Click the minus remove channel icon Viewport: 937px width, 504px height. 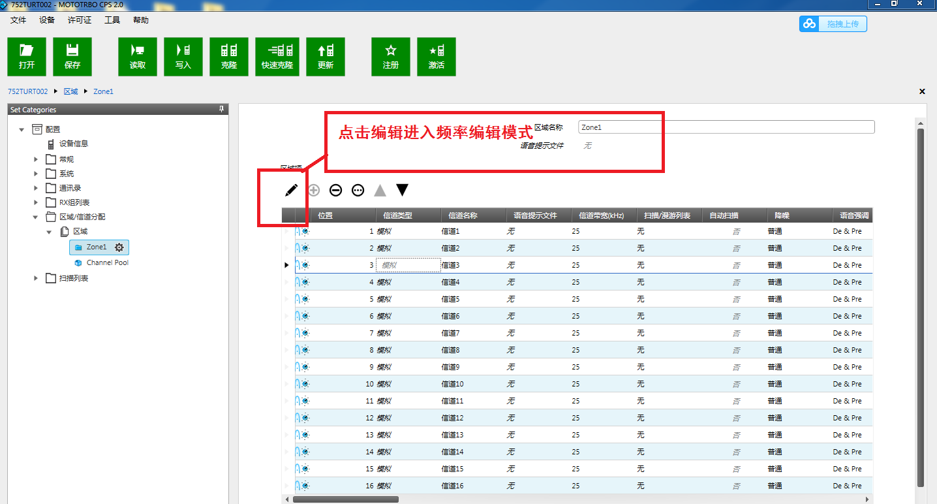pyautogui.click(x=335, y=190)
